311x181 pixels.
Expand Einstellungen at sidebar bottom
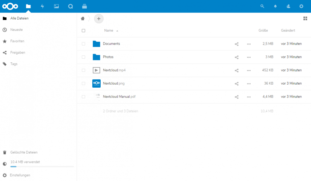[20, 175]
